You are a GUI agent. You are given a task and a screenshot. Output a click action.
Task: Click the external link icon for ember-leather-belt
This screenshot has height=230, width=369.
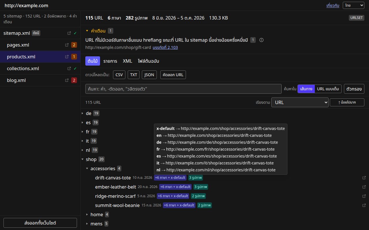click(x=364, y=187)
